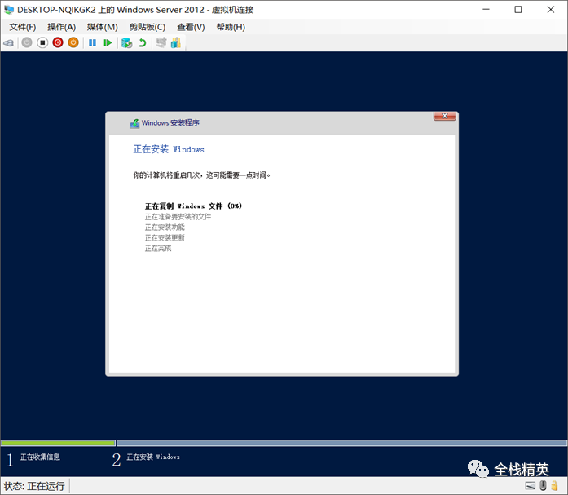Click the virtual machine connection title bar icon
Screen dimensions: 568x495
point(9,10)
